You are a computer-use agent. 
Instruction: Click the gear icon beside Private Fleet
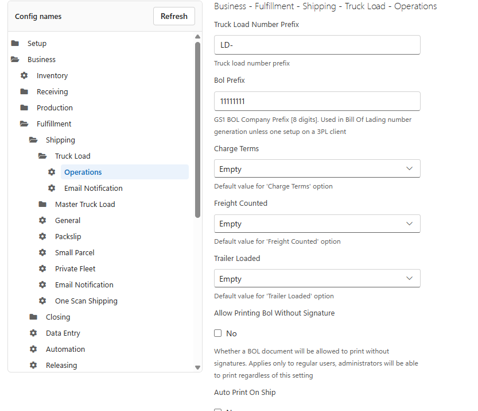[42, 268]
